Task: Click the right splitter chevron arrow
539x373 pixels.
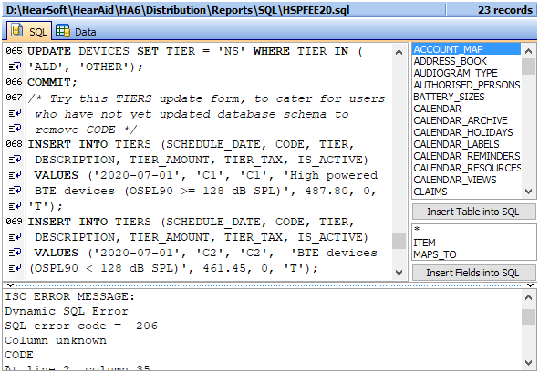Action: point(531,285)
